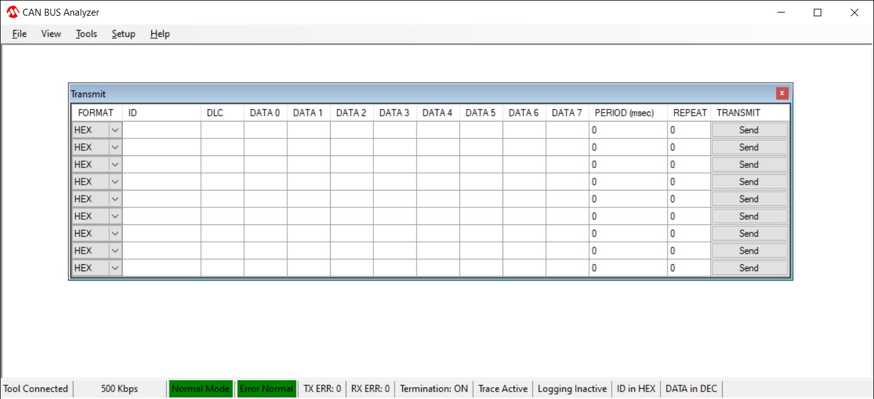Viewport: 874px width, 399px height.
Task: Click the ID column header
Action: click(x=162, y=113)
